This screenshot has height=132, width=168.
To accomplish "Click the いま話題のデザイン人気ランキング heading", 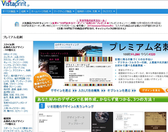I will [71, 107].
